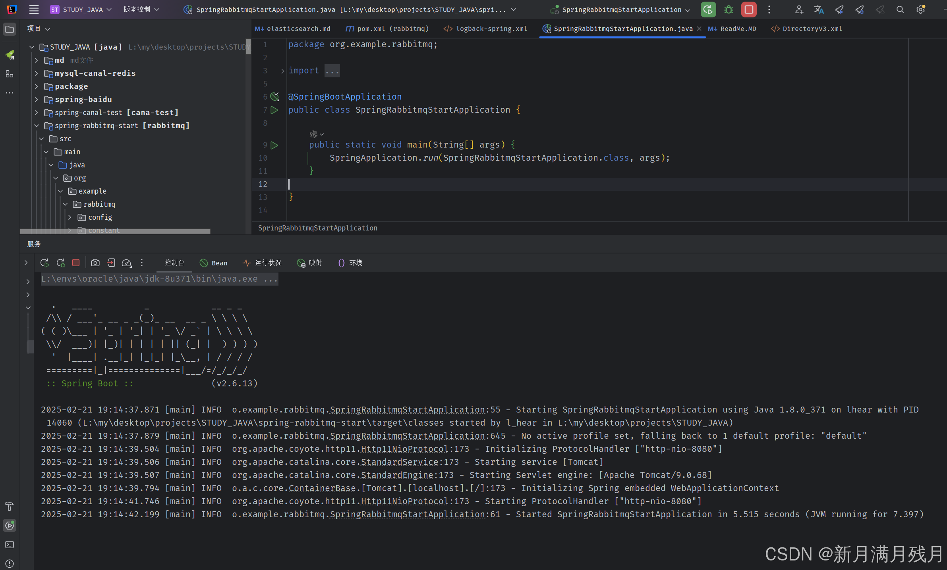Viewport: 947px width, 570px height.
Task: Open IDE settings gear icon
Action: coord(920,10)
